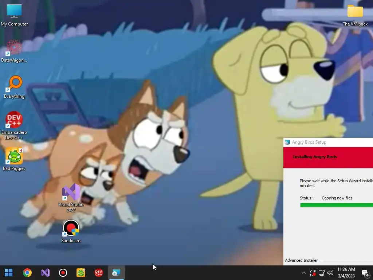Click the Copying new files status text
This screenshot has height=280, width=373.
pyautogui.click(x=337, y=198)
